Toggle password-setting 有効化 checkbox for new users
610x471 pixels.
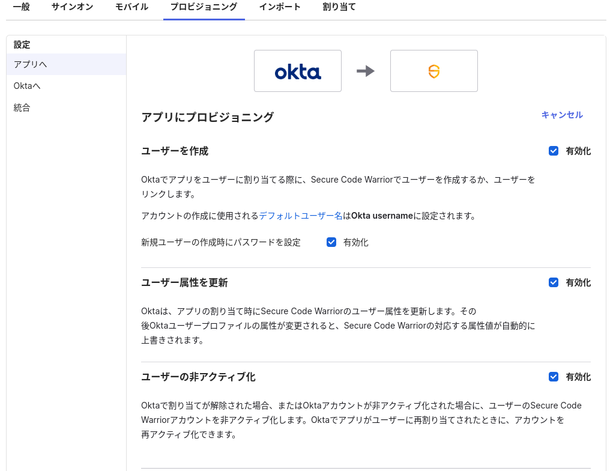tap(331, 242)
